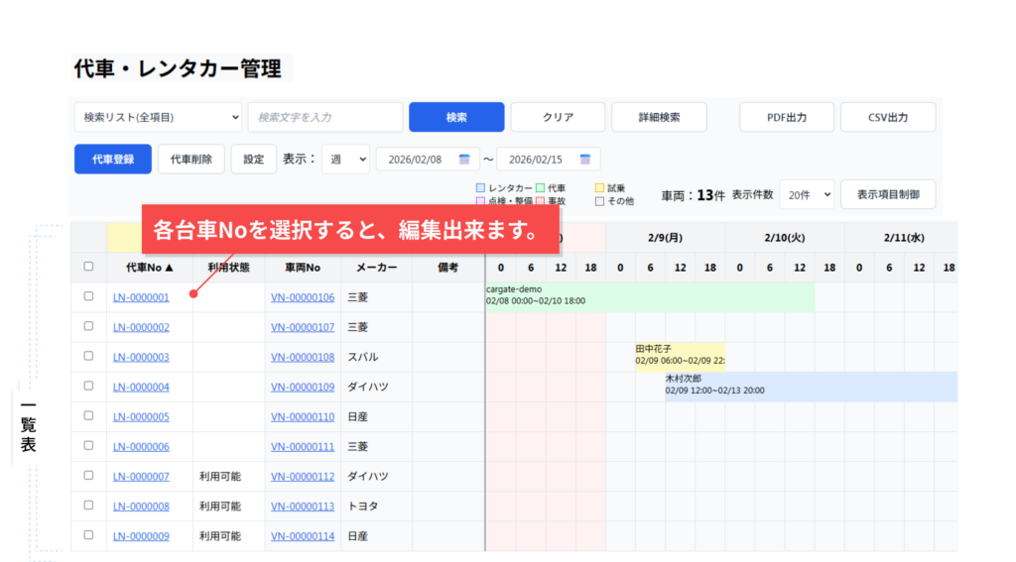Click the sort arrow on 代車No column

[x=169, y=267]
